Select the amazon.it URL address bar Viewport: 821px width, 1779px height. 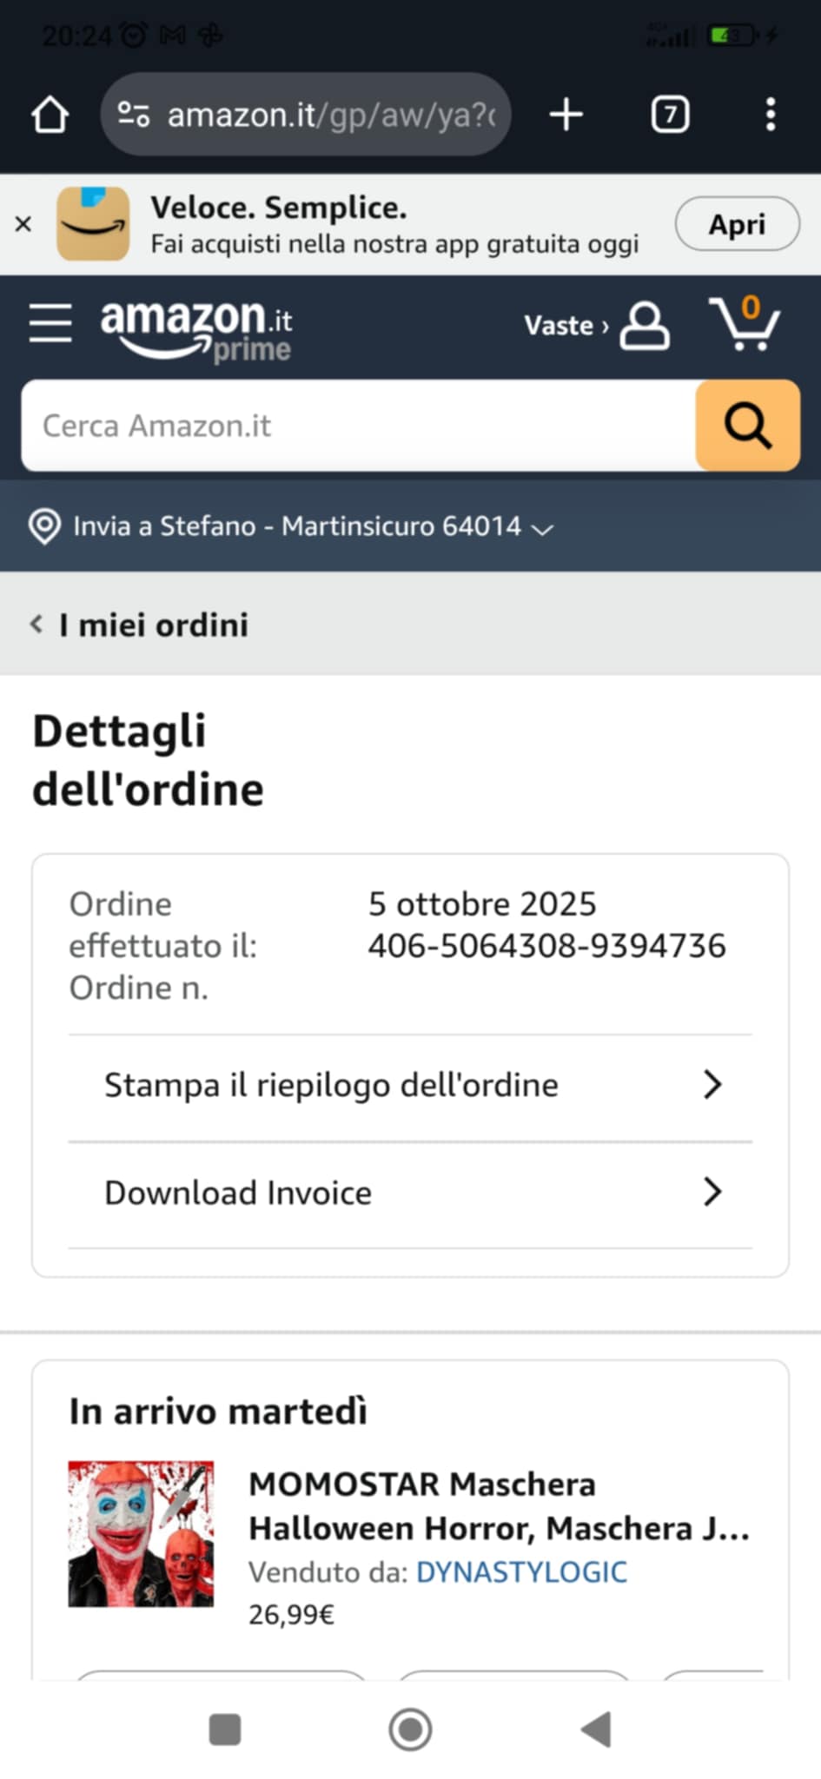coord(306,114)
